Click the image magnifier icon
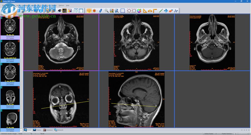Image resolution: width=251 pixels, height=135 pixels. 112,11
